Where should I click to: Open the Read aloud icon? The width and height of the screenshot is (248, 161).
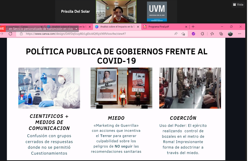[x=176, y=34]
